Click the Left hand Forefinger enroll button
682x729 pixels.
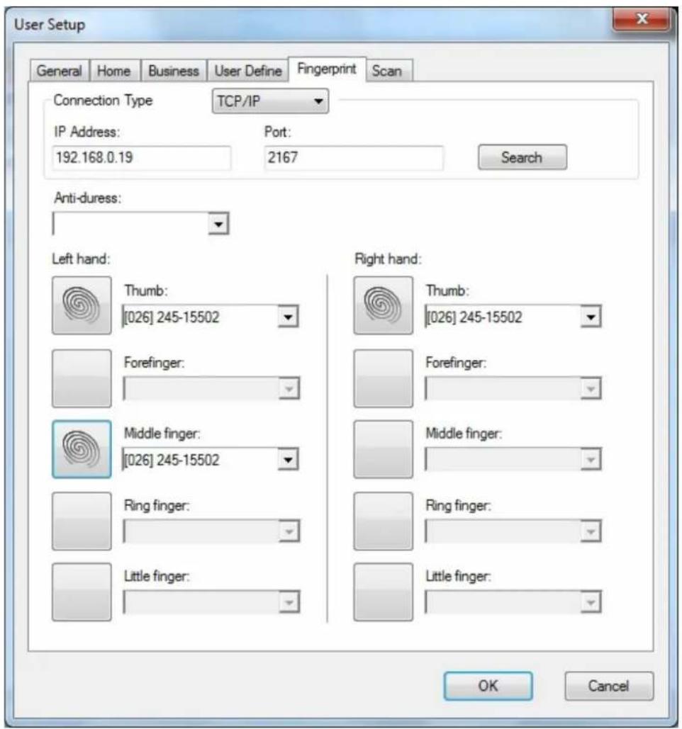(x=82, y=378)
